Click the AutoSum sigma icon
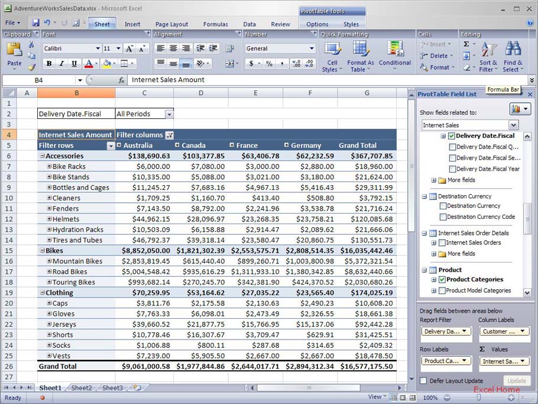This screenshot has height=404, width=538. [466, 44]
